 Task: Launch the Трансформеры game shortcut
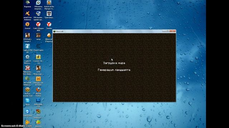tap(49, 15)
